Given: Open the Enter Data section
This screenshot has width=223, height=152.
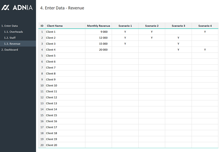Looking at the screenshot, I should pos(9,26).
